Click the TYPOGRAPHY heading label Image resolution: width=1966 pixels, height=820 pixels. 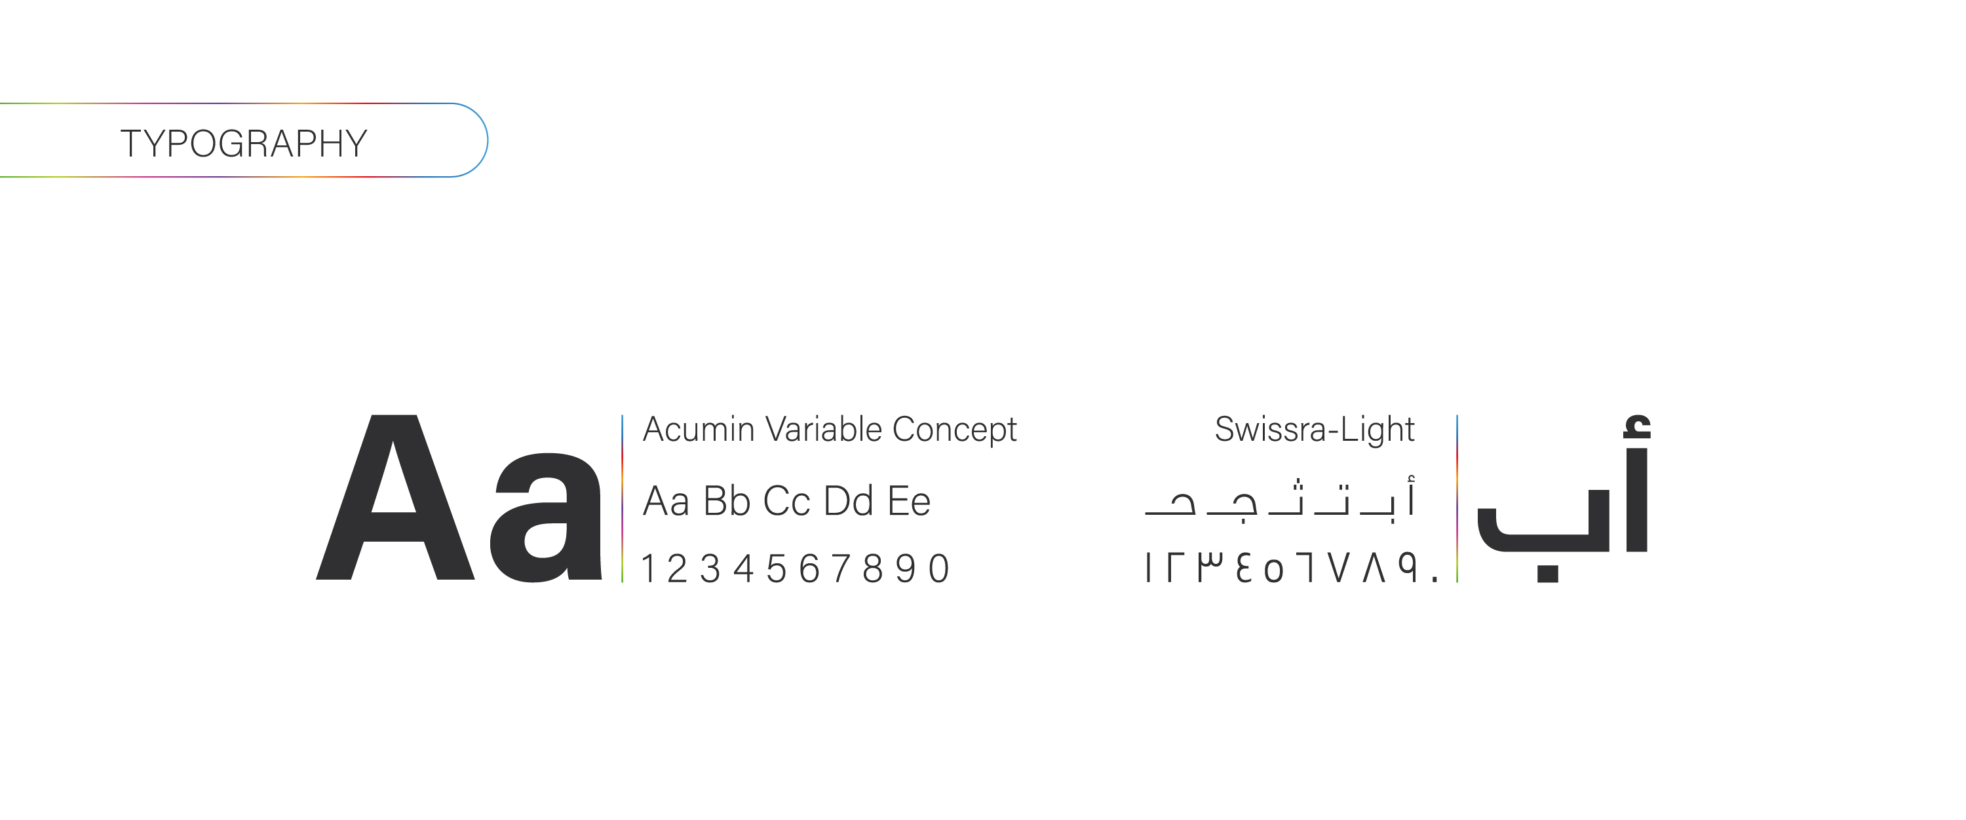tap(244, 143)
